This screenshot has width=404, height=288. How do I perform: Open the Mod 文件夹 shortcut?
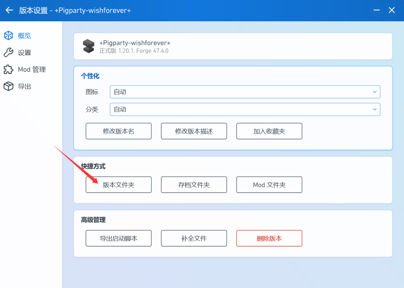pos(269,185)
